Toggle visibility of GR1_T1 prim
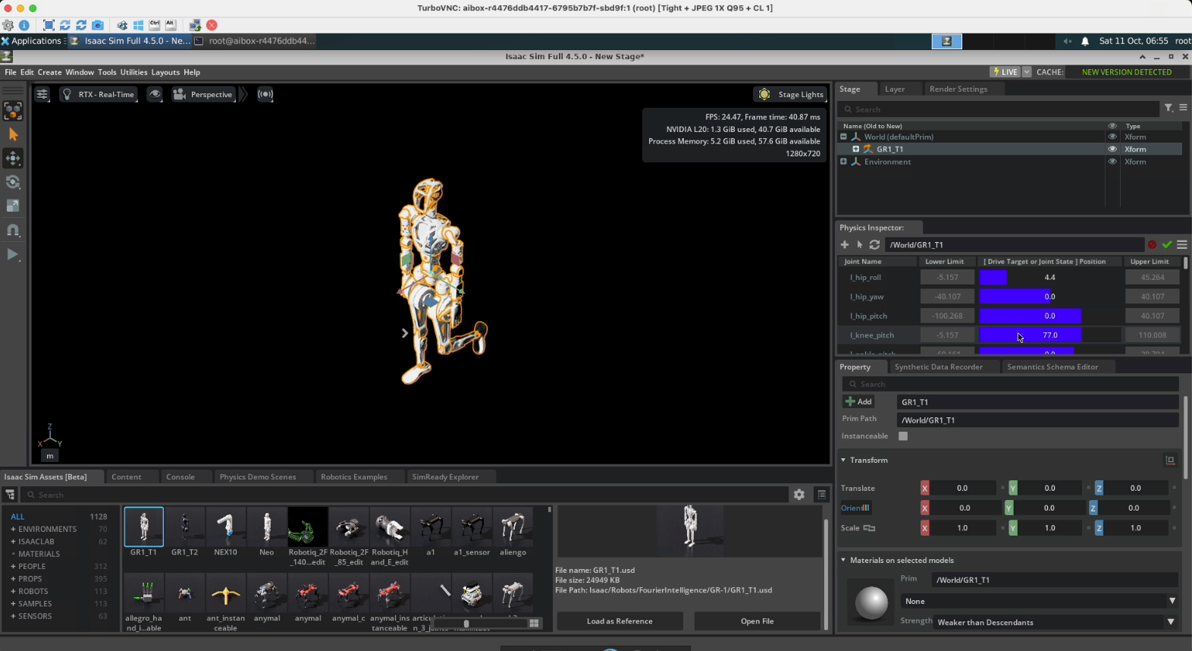1192x651 pixels. click(1112, 149)
